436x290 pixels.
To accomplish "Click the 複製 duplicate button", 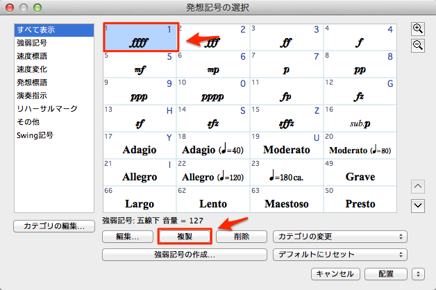I will (x=185, y=237).
